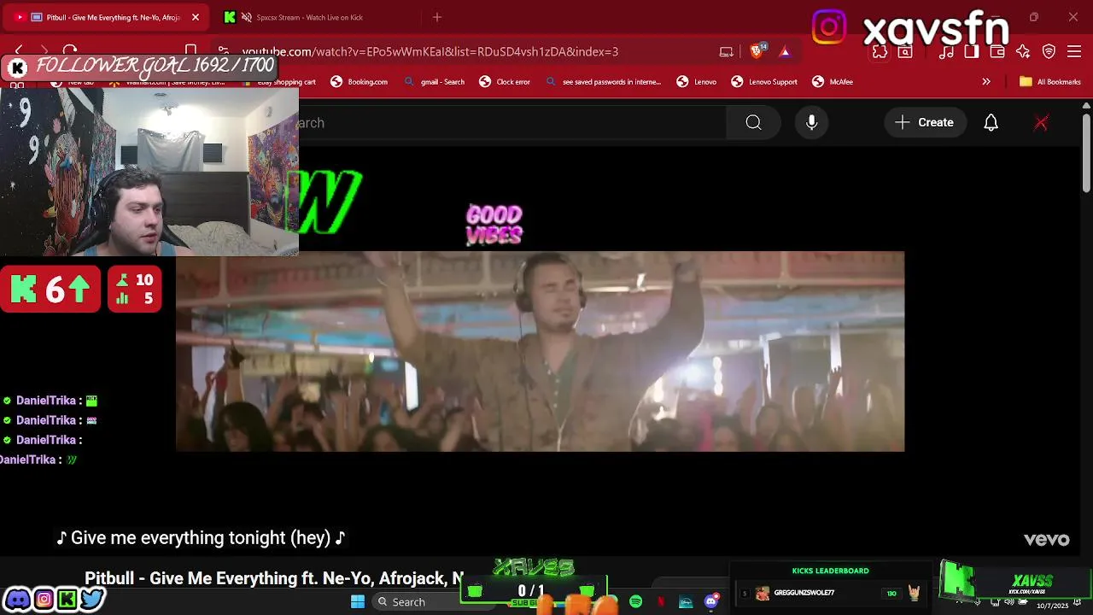Click the YouTube Create button

pos(924,123)
